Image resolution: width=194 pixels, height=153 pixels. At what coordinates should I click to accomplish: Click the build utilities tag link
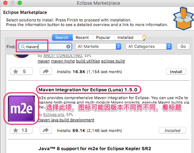click(88, 61)
